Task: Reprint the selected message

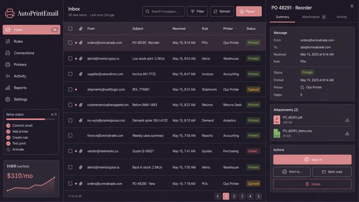Action: 312,160
